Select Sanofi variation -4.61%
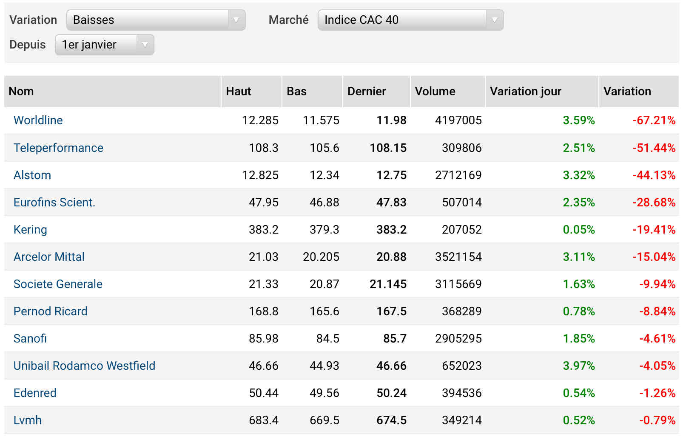Image resolution: width=686 pixels, height=437 pixels. tap(657, 338)
